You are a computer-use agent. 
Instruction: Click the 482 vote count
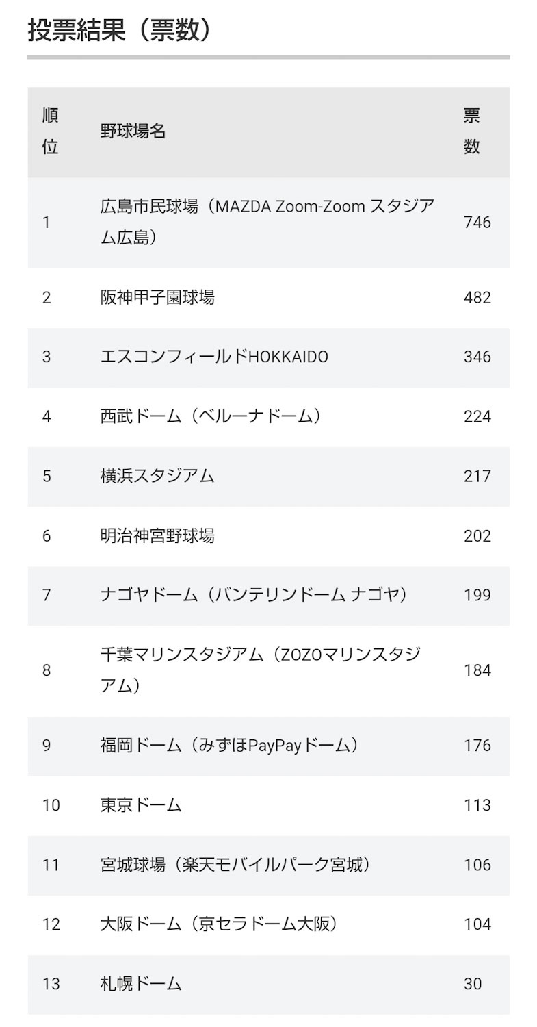pos(477,297)
